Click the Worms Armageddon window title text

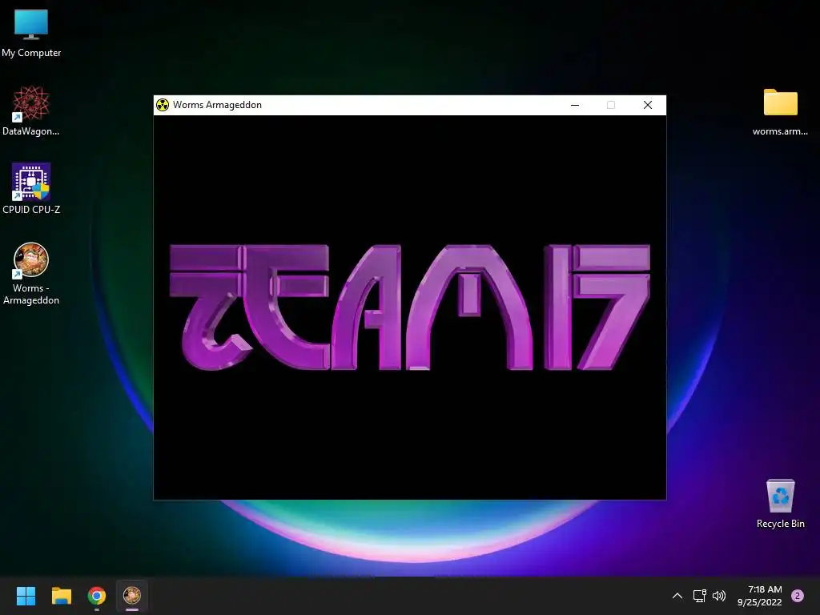pyautogui.click(x=217, y=105)
